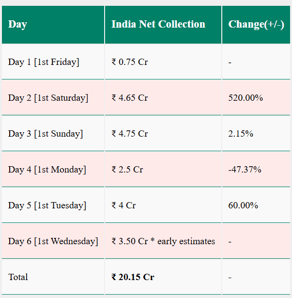Click the Total row label
The width and height of the screenshot is (292, 298).
click(18, 277)
